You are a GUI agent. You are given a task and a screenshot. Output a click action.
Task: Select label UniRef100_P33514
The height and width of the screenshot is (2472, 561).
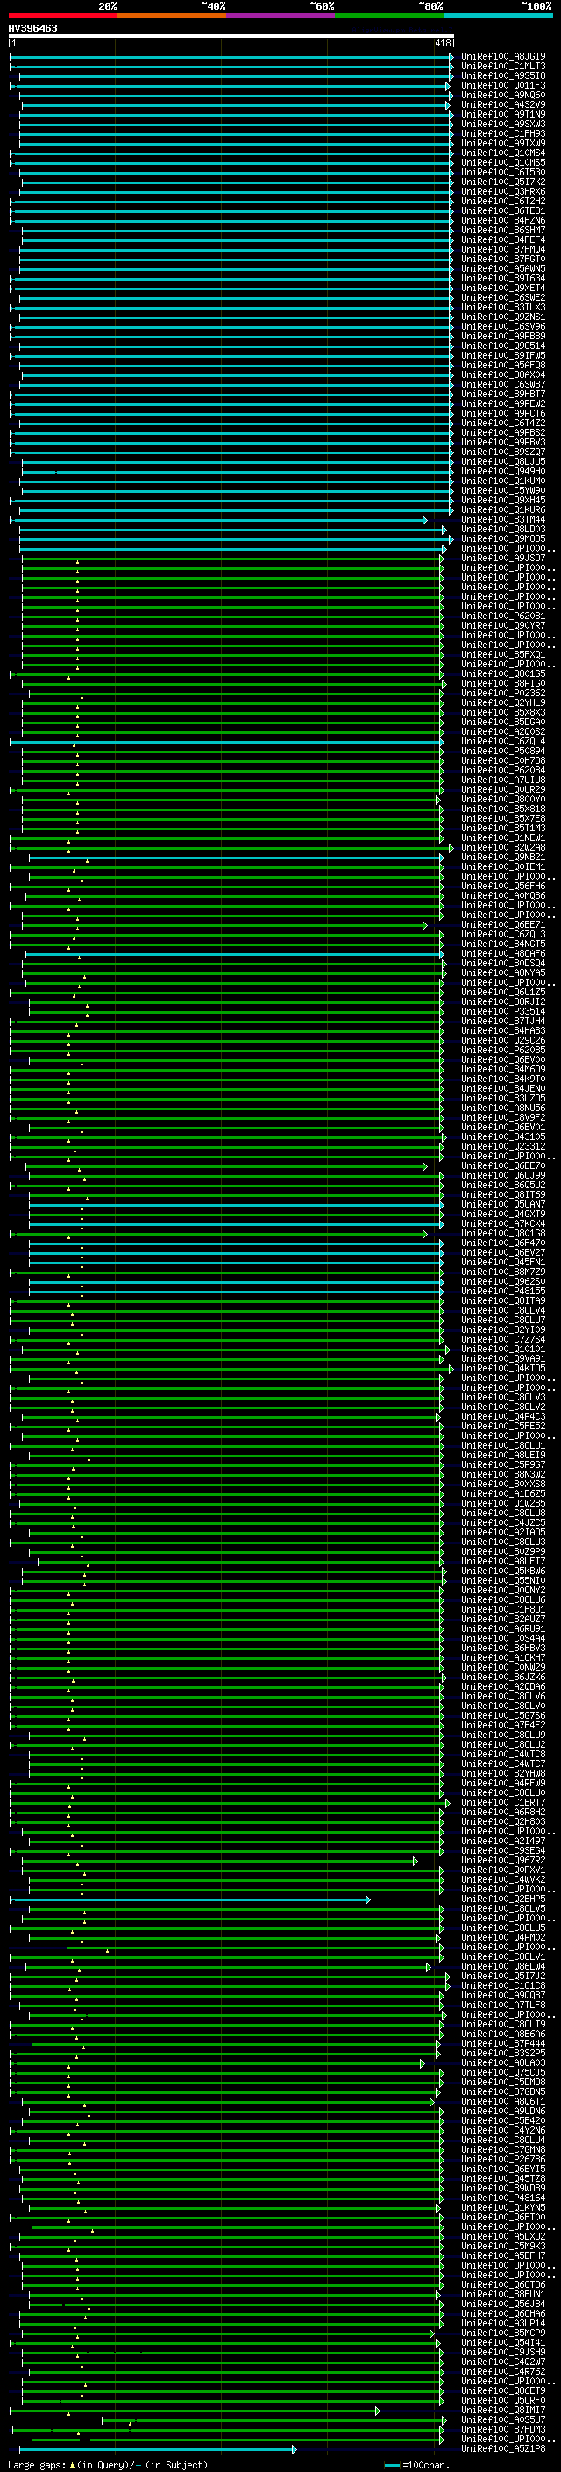(503, 1011)
